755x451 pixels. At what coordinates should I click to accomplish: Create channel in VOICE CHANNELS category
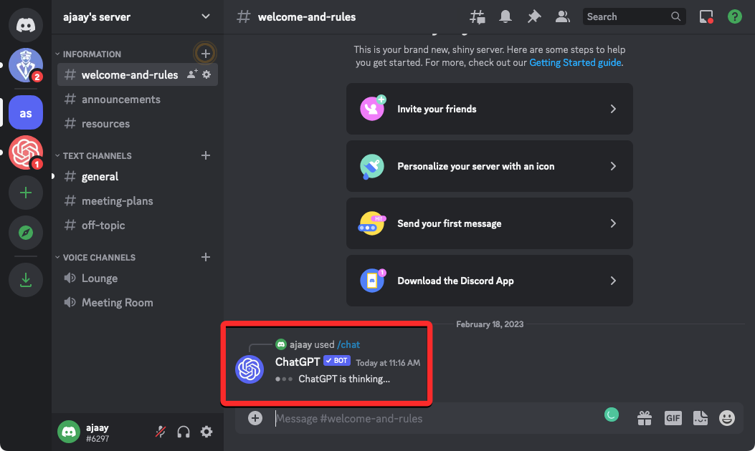pos(206,257)
